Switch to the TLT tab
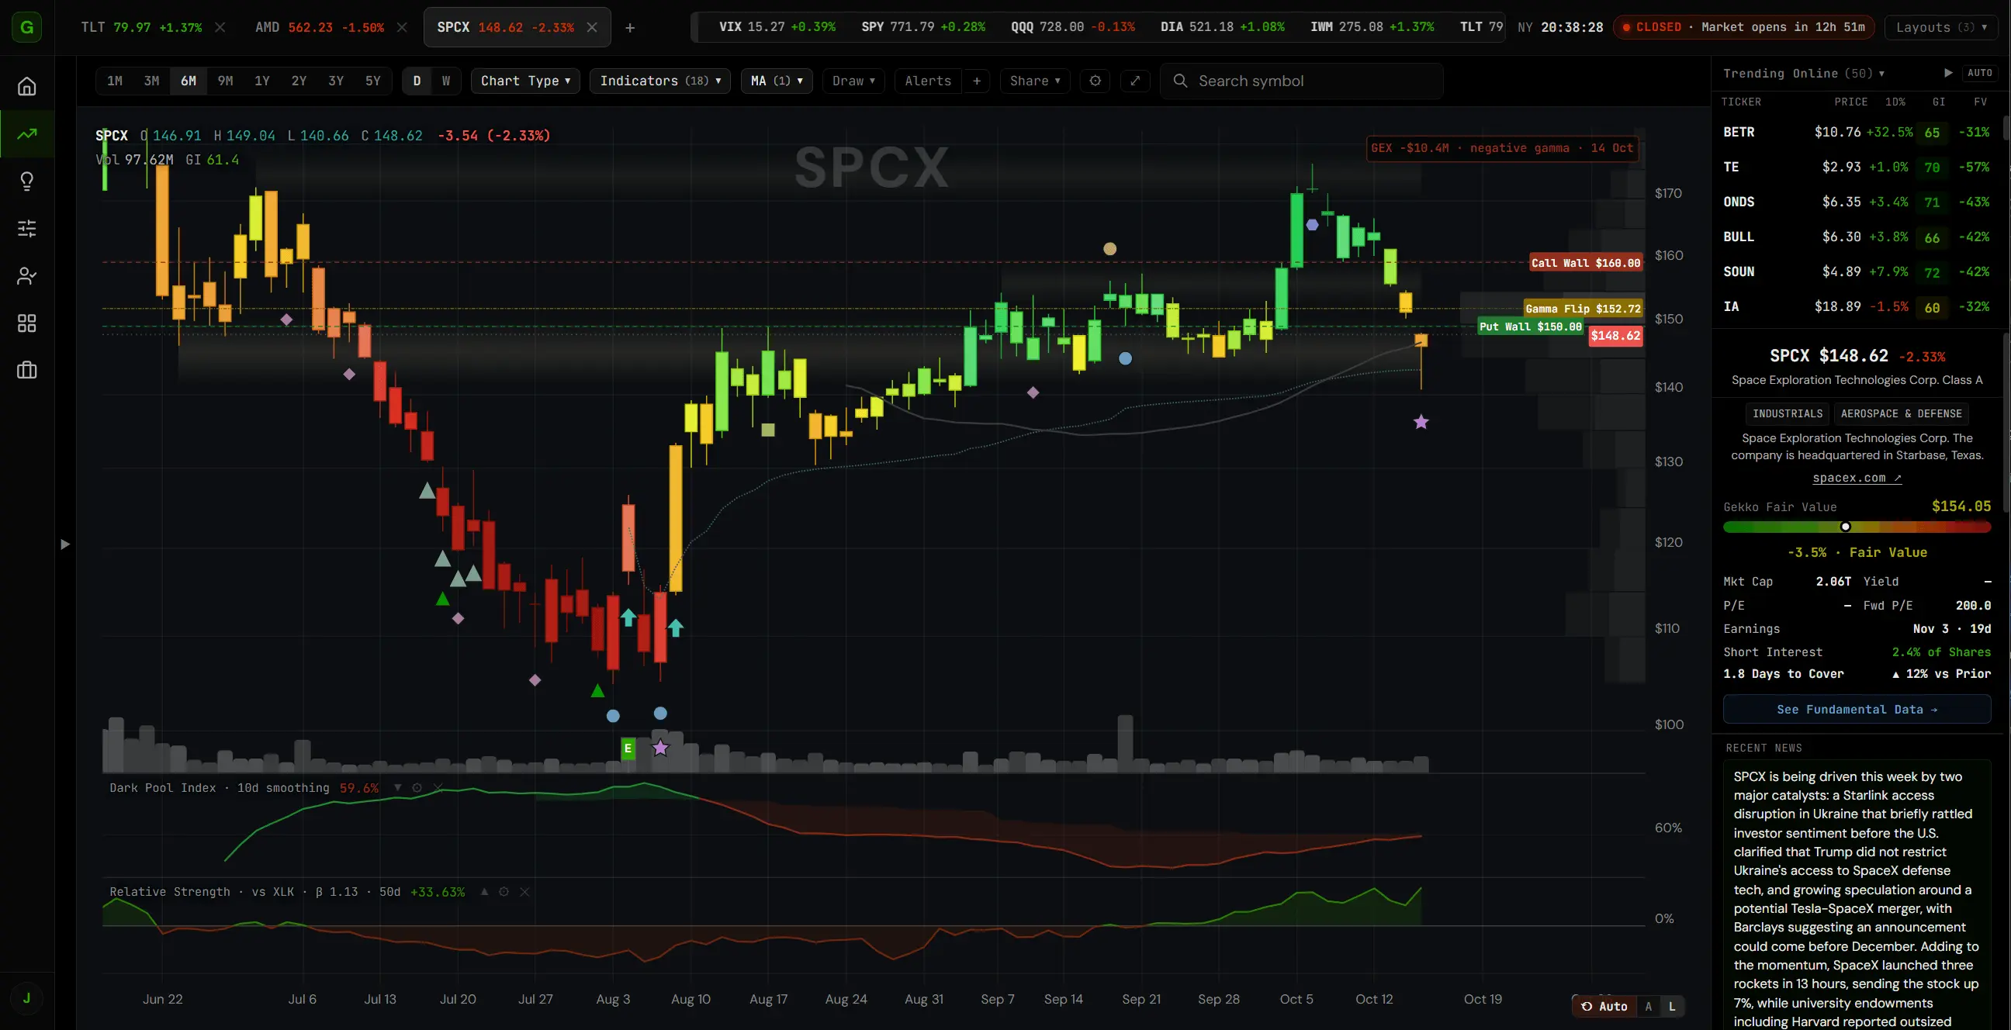Screen dimensions: 2011x1030 tap(141, 27)
